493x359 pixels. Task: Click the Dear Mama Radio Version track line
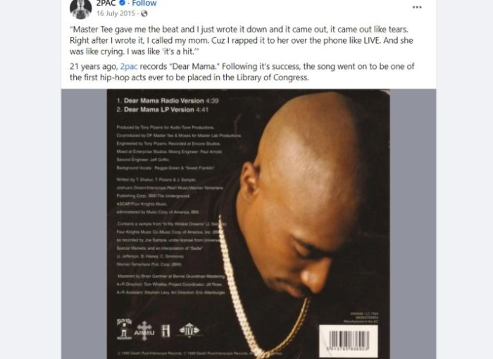(168, 101)
